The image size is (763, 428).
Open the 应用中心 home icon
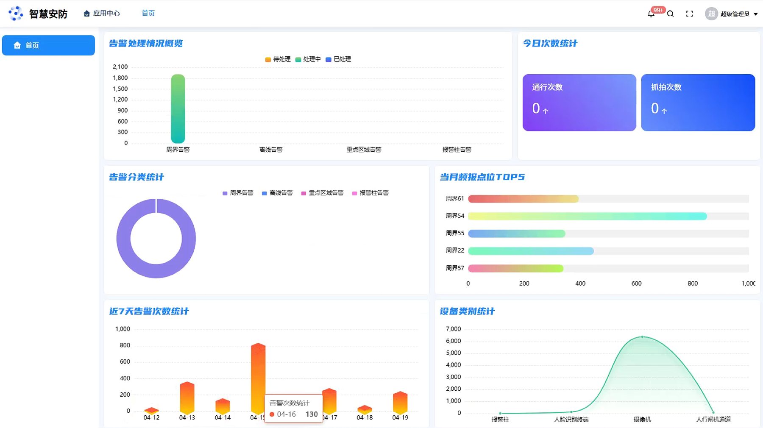(x=87, y=14)
